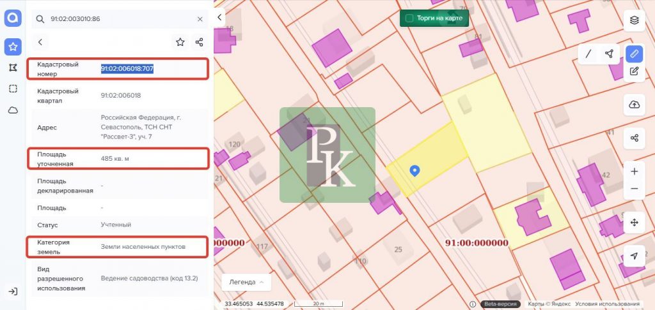Image resolution: width=655 pixels, height=310 pixels.
Task: Open the cloud icon in left sidebar
Action: tap(13, 110)
